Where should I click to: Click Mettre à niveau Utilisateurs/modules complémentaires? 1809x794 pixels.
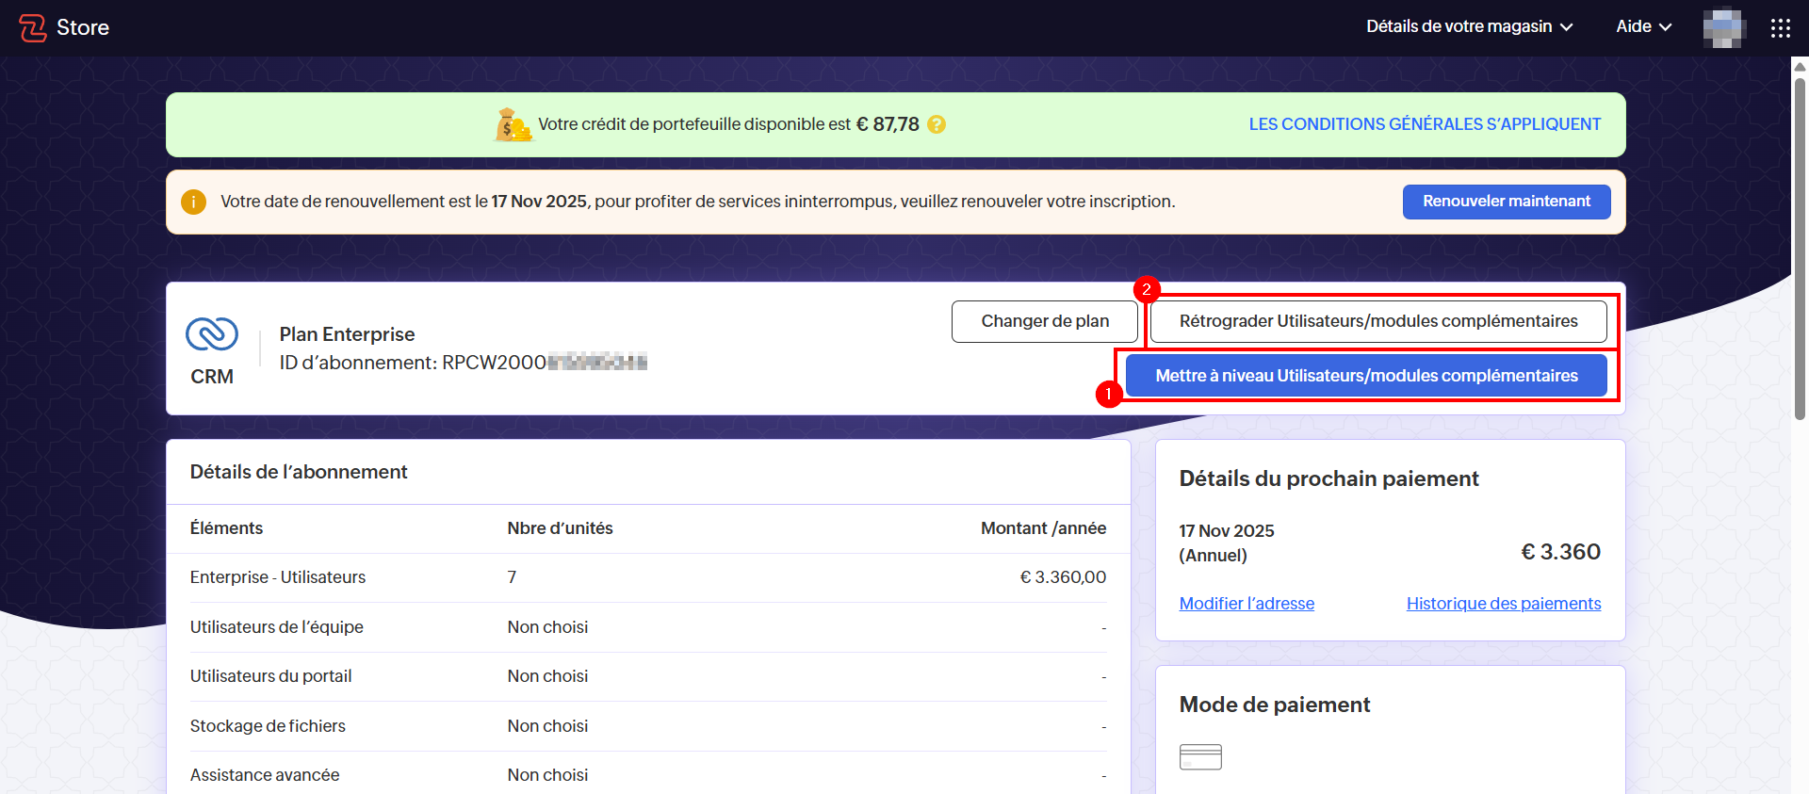pyautogui.click(x=1366, y=376)
